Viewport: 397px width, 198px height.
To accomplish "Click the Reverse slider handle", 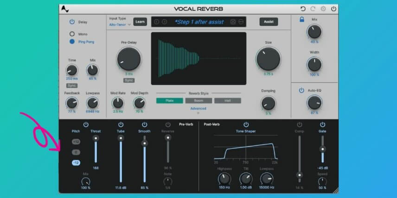I will click(x=168, y=138).
